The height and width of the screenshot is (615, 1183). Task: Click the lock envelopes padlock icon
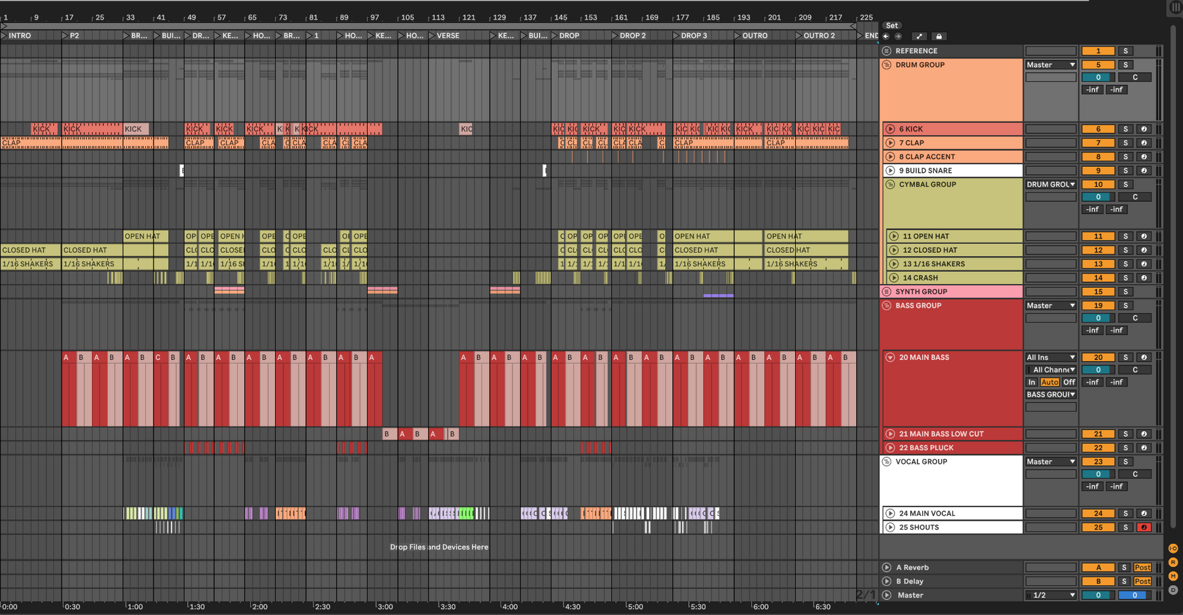(x=939, y=36)
